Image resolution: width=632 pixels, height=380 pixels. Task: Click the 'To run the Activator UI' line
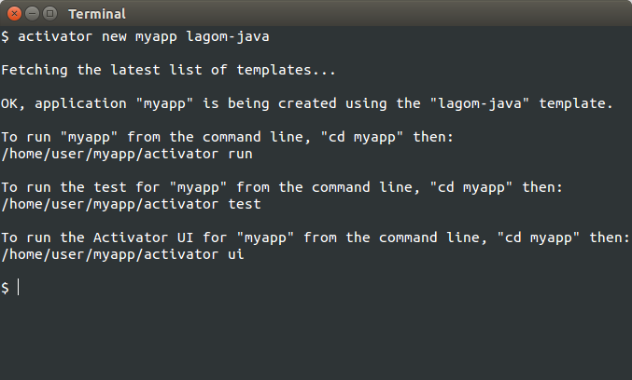click(x=316, y=237)
